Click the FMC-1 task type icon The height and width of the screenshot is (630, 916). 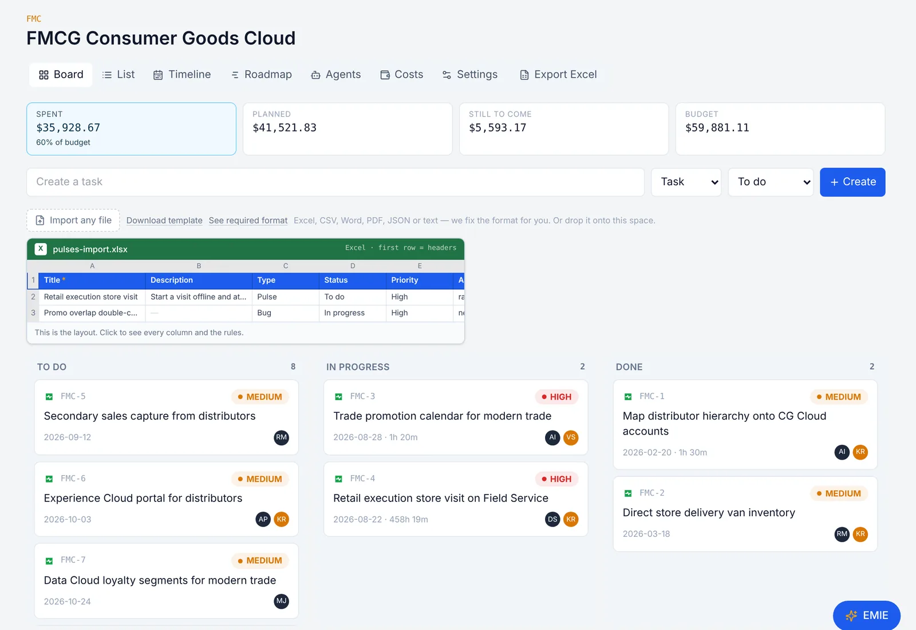click(x=628, y=397)
